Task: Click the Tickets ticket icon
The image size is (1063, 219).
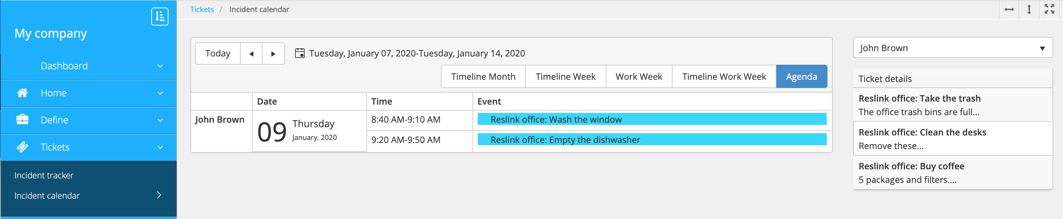Action: click(x=22, y=147)
